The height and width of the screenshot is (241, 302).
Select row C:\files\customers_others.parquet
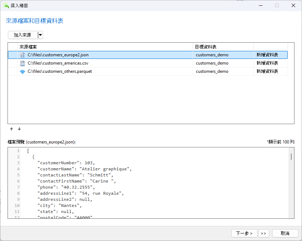(148, 71)
